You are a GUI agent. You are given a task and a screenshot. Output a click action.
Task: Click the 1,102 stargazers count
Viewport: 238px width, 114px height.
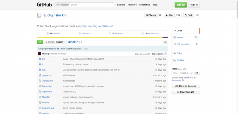pyautogui.click(x=178, y=15)
